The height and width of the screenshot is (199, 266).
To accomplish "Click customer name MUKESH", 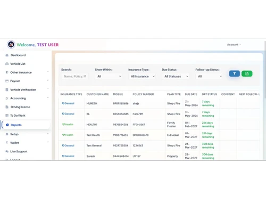I will (x=92, y=103).
